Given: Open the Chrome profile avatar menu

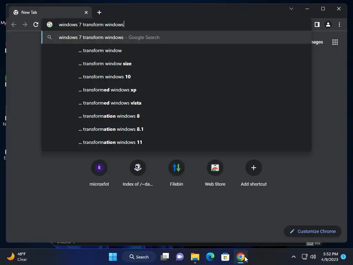Looking at the screenshot, I should pos(328,24).
